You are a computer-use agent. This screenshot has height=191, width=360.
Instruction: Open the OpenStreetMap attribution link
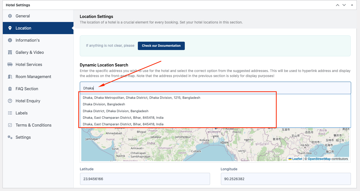(x=319, y=159)
